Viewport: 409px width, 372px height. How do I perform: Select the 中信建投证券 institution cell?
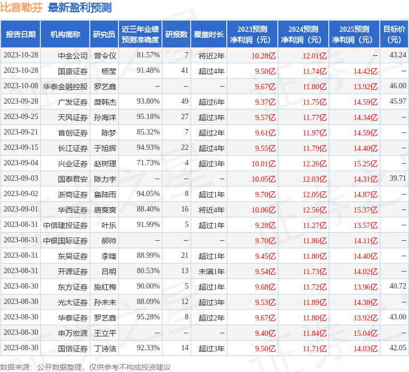point(65,225)
